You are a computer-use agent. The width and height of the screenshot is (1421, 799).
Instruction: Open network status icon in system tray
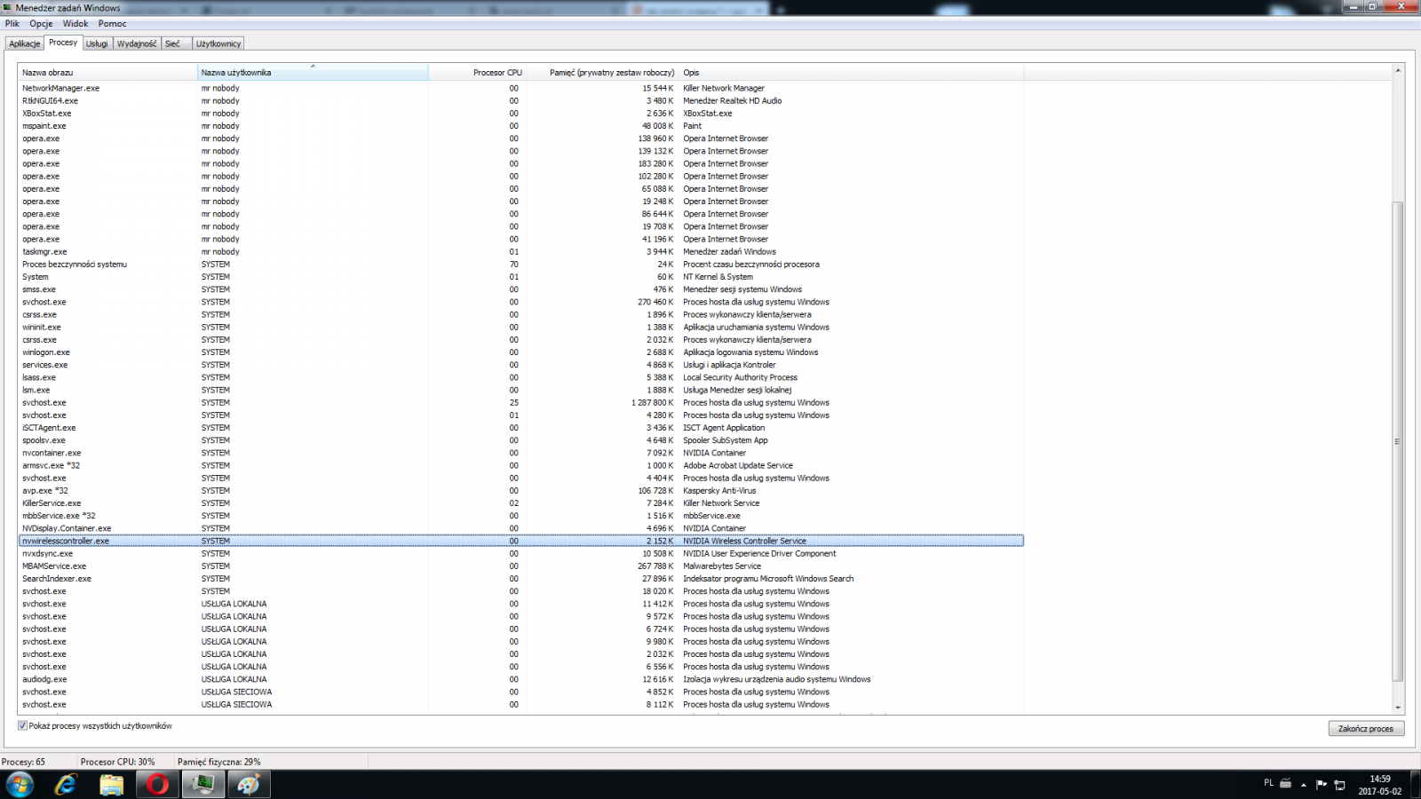click(1340, 784)
